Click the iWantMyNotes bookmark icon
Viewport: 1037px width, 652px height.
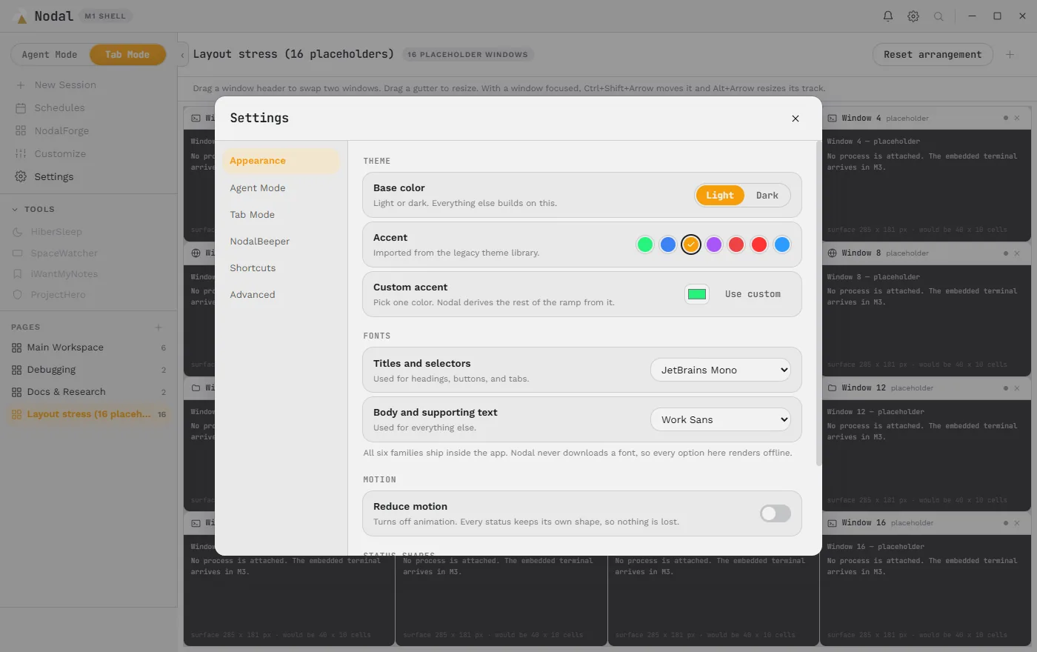tap(18, 274)
